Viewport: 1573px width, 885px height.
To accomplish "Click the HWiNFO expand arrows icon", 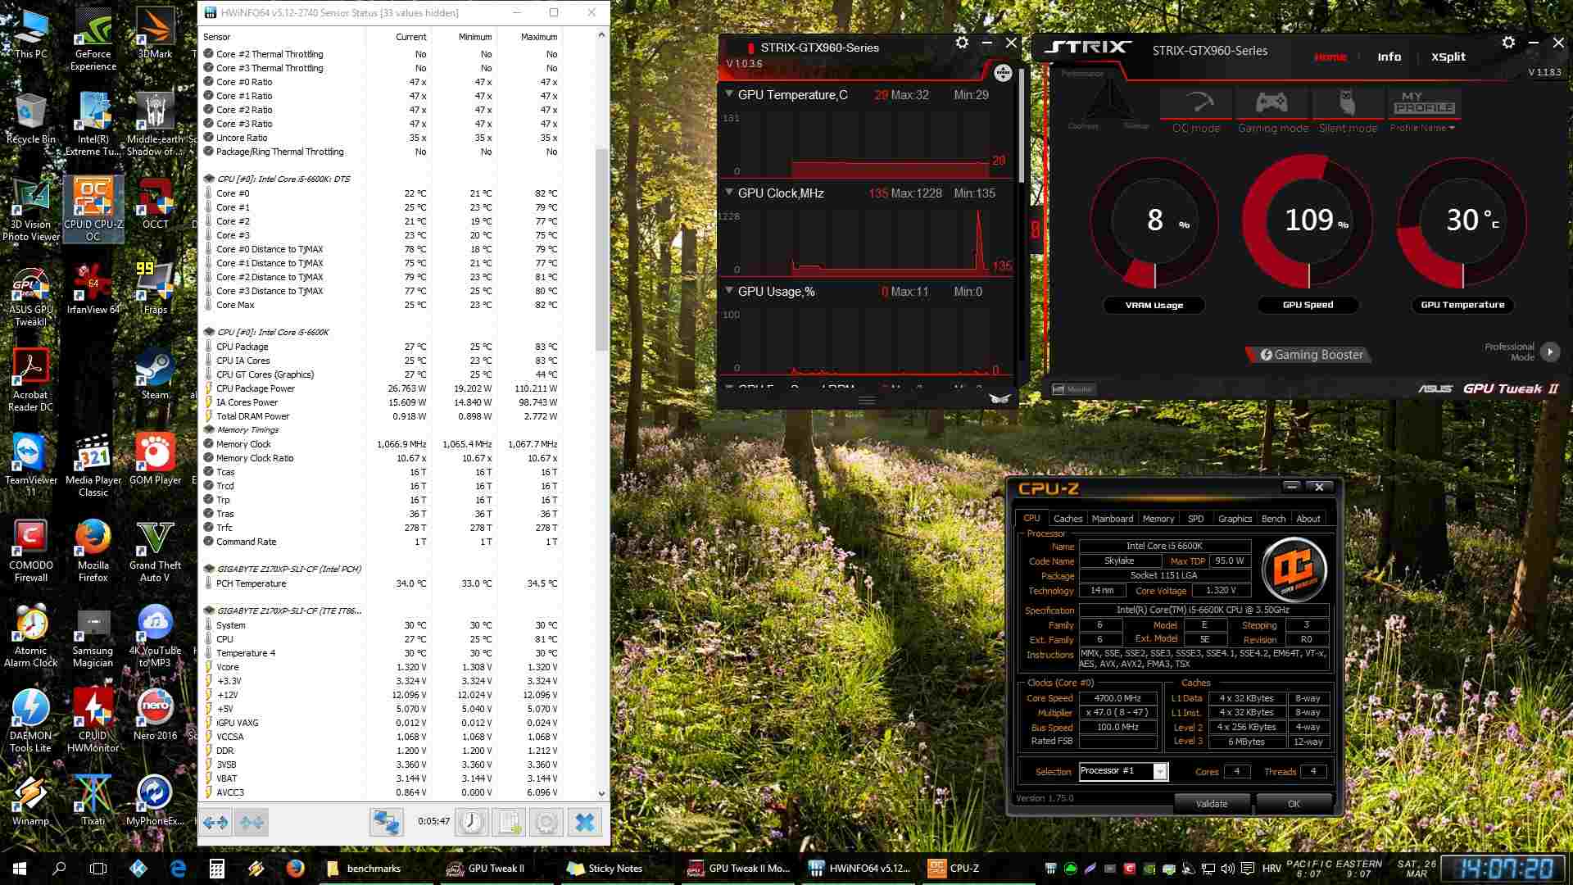I will pyautogui.click(x=215, y=822).
